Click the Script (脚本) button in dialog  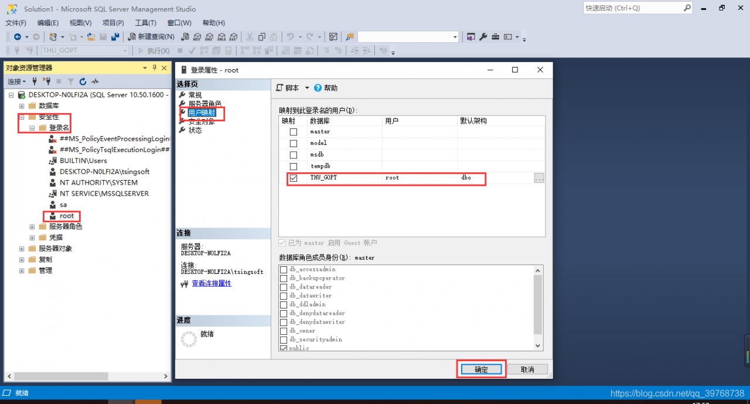tap(288, 88)
